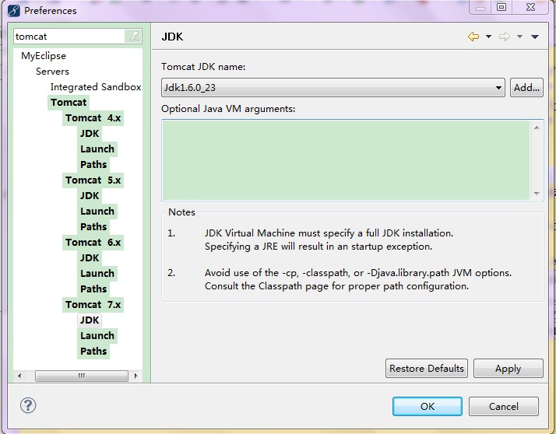
Task: Click the tree horizontal scrollbar thumb
Action: (82, 376)
